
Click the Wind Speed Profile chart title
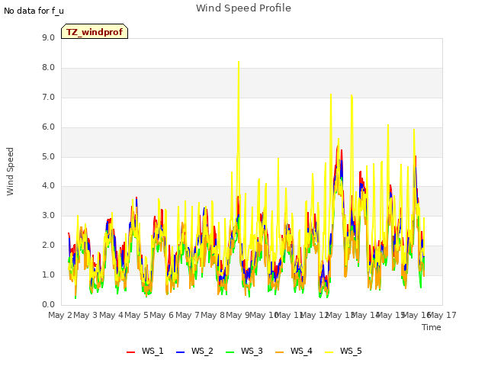[243, 8]
